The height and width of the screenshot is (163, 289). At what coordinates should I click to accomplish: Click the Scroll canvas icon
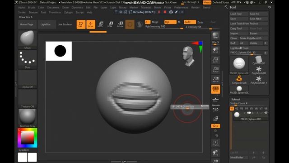pyautogui.click(x=215, y=50)
